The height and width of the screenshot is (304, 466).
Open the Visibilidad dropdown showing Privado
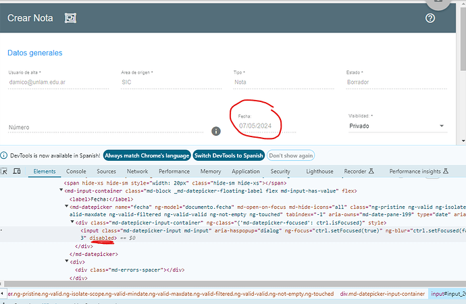(398, 126)
